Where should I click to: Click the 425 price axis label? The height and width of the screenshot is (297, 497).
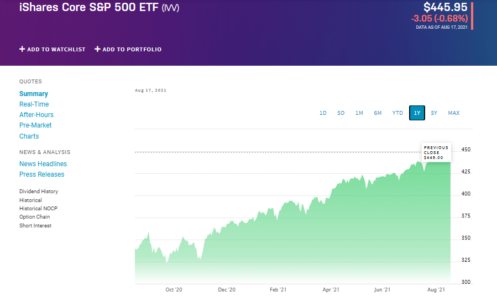465,172
